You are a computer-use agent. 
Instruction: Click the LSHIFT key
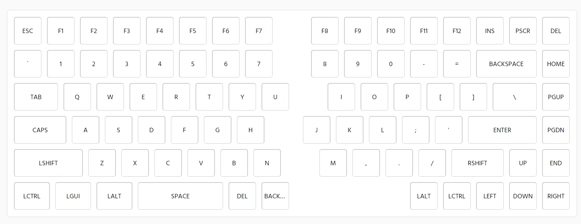tap(48, 163)
